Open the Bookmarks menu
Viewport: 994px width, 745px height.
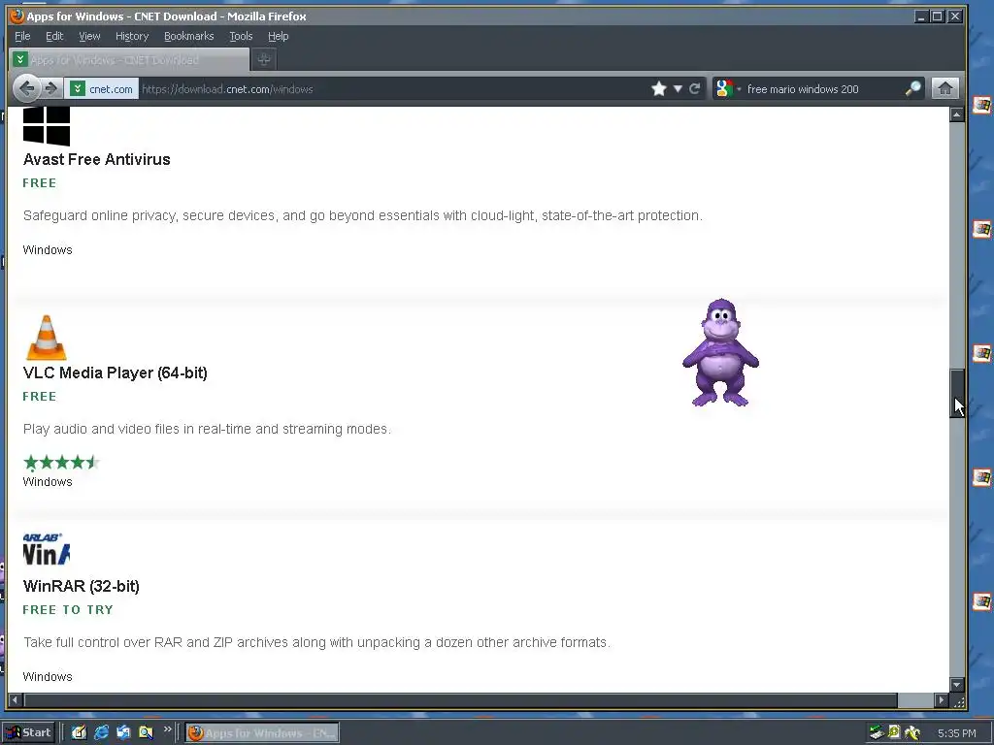point(189,36)
